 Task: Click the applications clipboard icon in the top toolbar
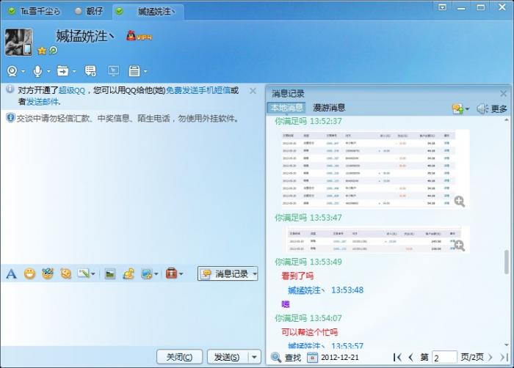click(134, 70)
